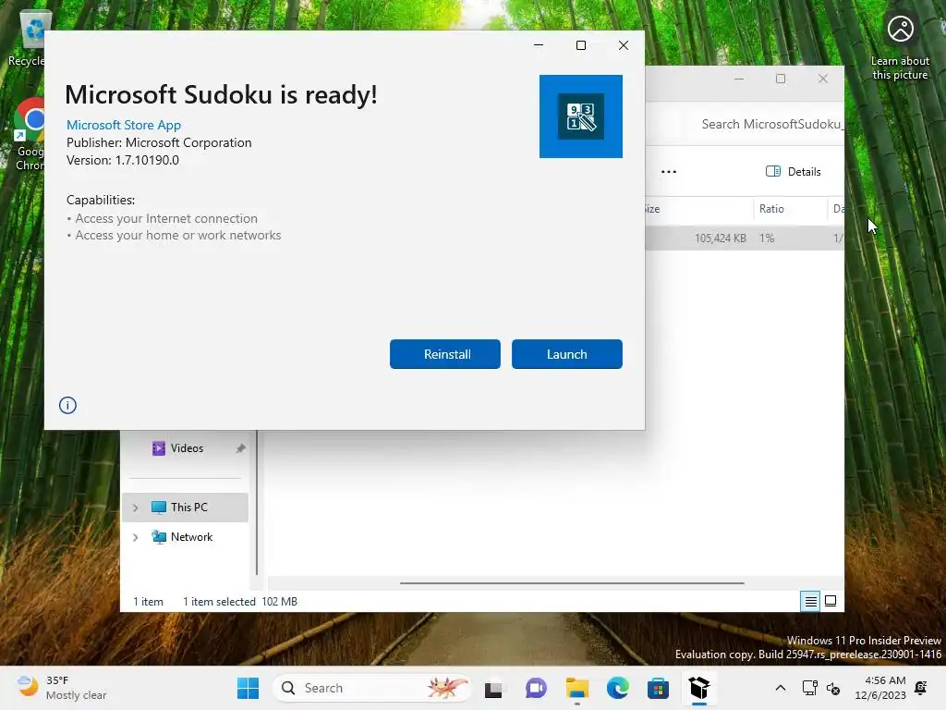Select This PC in navigation pane

(185, 508)
